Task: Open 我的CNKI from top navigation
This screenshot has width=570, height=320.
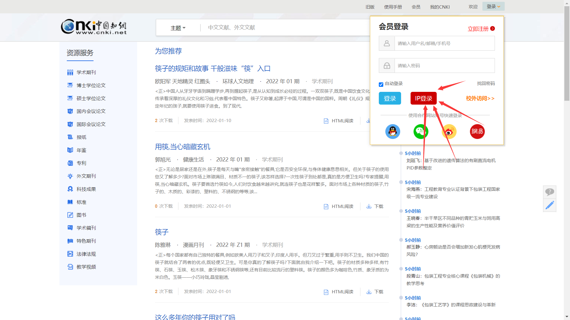Action: click(440, 7)
